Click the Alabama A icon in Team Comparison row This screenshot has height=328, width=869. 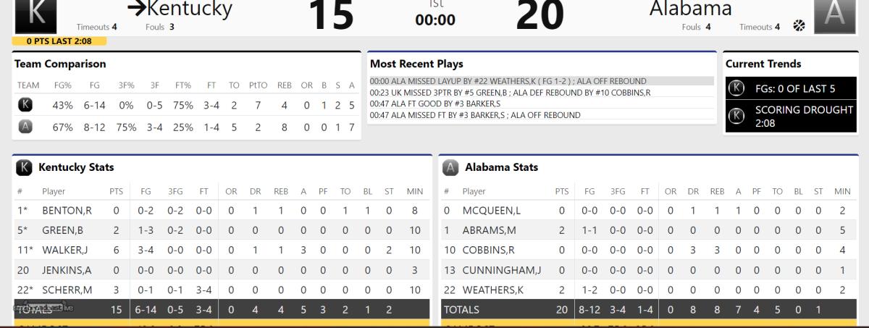[x=24, y=127]
